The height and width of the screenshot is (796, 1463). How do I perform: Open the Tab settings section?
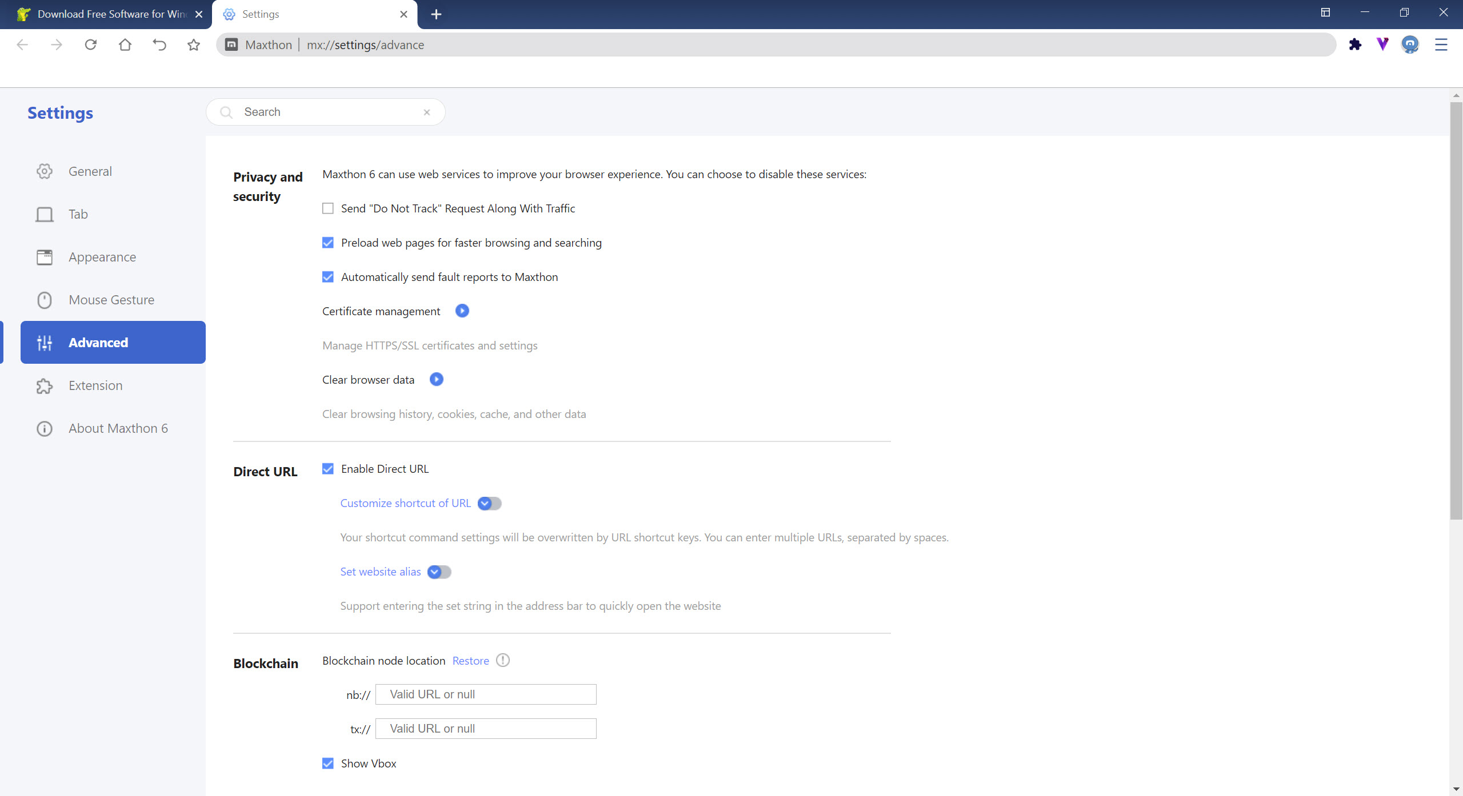coord(113,214)
